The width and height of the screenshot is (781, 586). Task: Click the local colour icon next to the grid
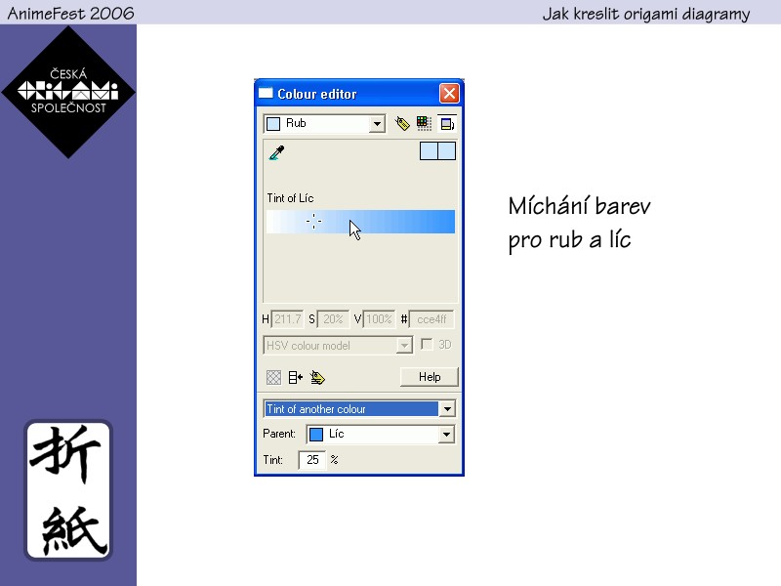(447, 123)
